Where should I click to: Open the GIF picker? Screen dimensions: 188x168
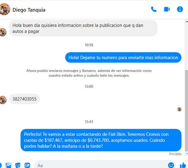point(27,165)
